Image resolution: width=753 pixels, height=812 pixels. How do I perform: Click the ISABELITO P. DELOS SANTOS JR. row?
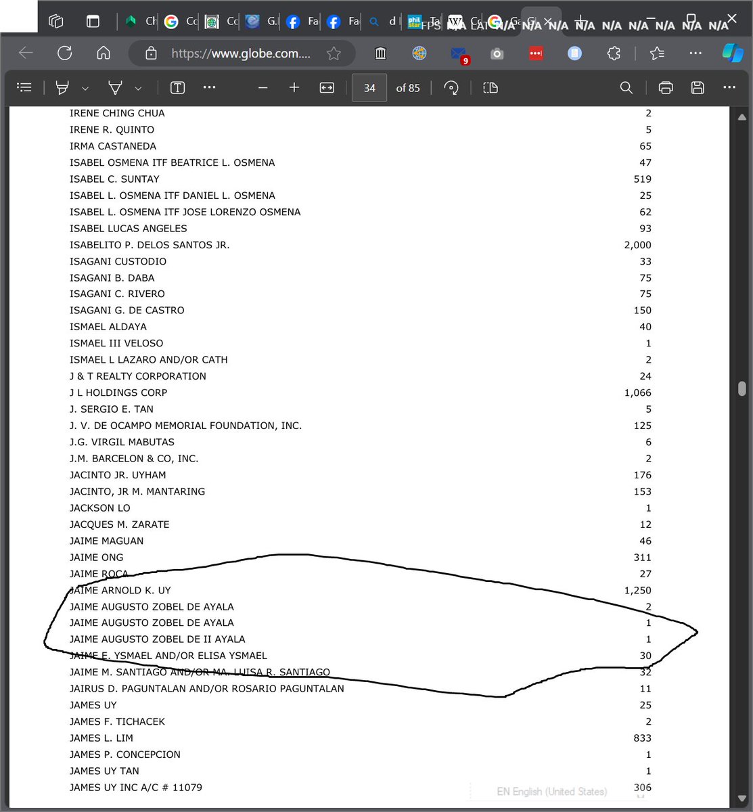click(x=361, y=245)
